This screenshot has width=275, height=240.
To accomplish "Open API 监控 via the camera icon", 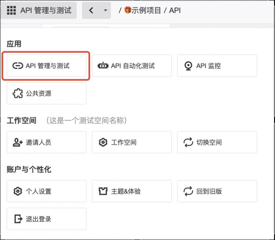I will 188,66.
